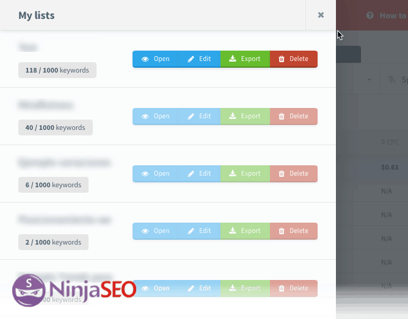The height and width of the screenshot is (319, 408).
Task: Select the $0.61 CPC cell in background
Action: pos(390,167)
